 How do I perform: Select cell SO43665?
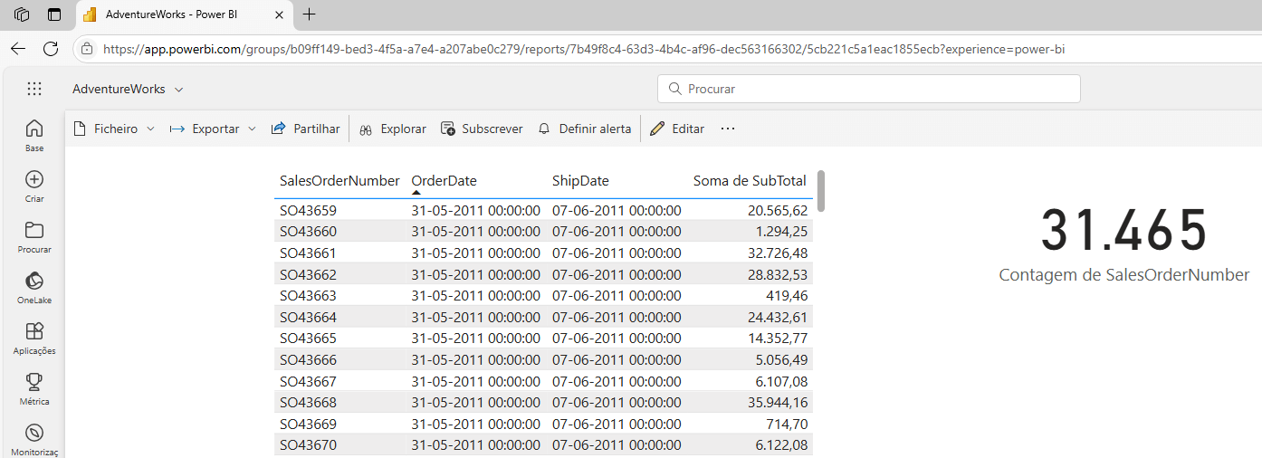[308, 338]
